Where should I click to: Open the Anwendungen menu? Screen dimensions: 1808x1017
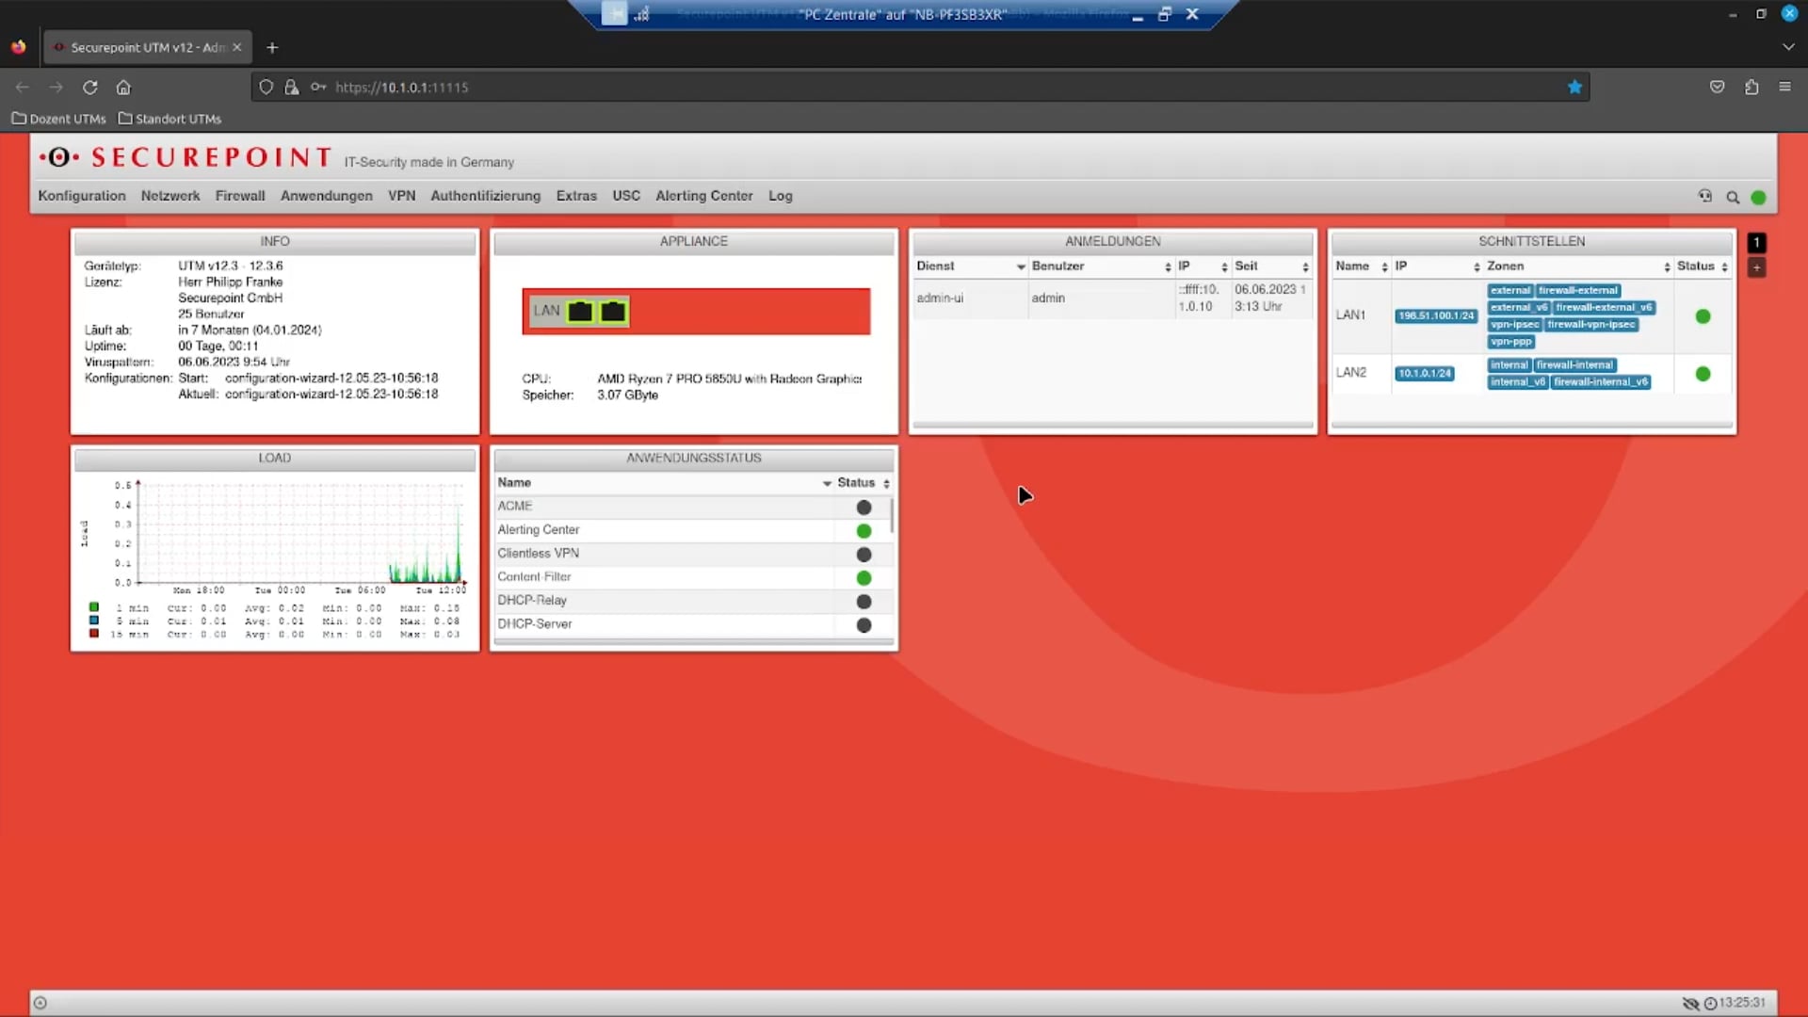(x=327, y=196)
